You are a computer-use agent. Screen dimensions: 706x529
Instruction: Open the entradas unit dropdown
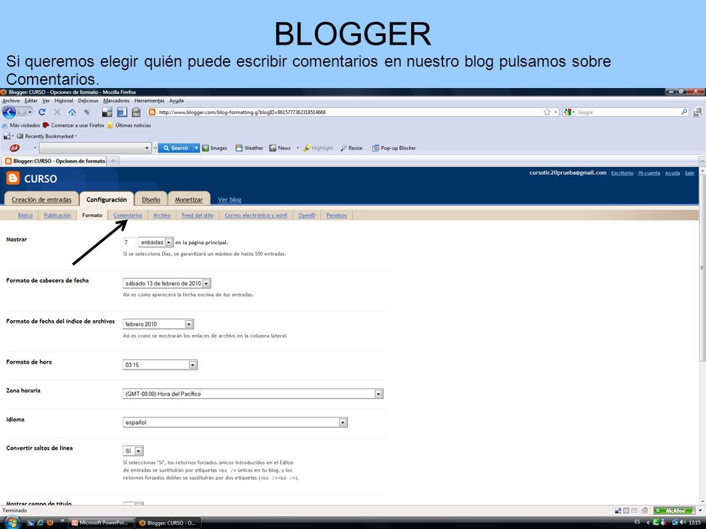pos(155,242)
